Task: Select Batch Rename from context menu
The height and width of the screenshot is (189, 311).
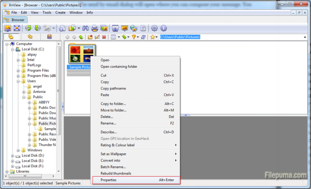Action: (113, 167)
